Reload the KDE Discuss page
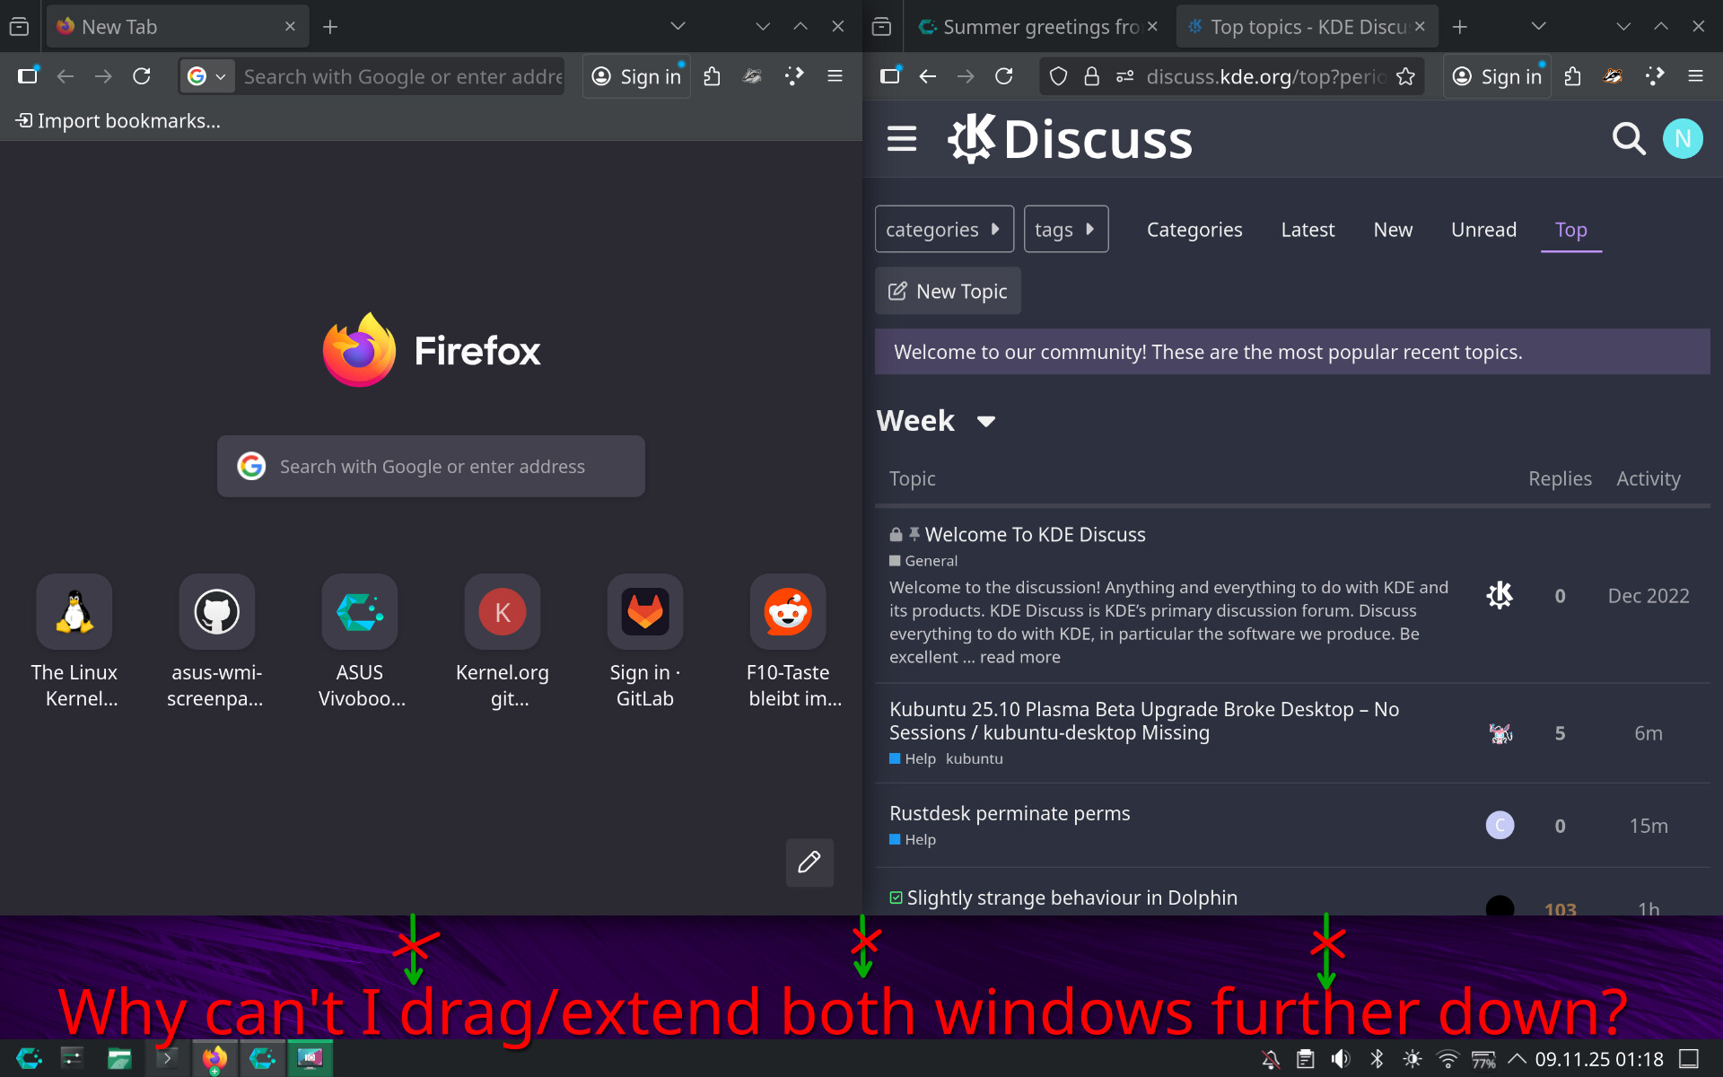Viewport: 1723px width, 1077px height. (1004, 77)
